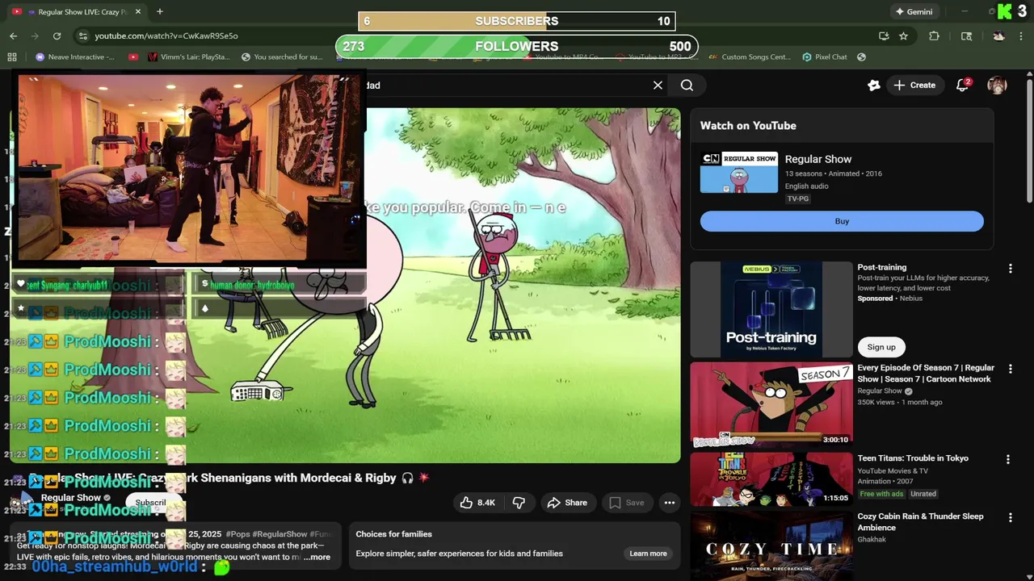Click Learn more in Choices for families
Viewport: 1034px width, 581px height.
click(649, 554)
